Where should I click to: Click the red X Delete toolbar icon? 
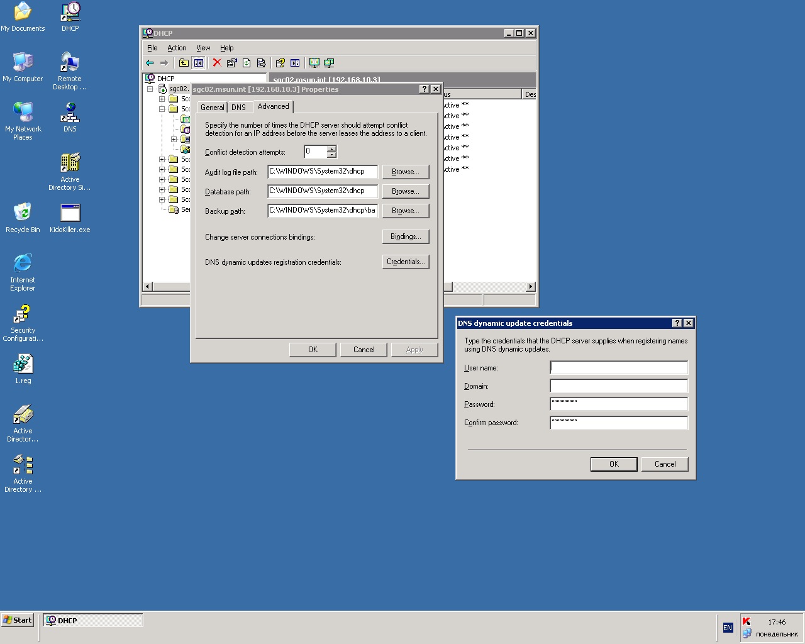[217, 63]
